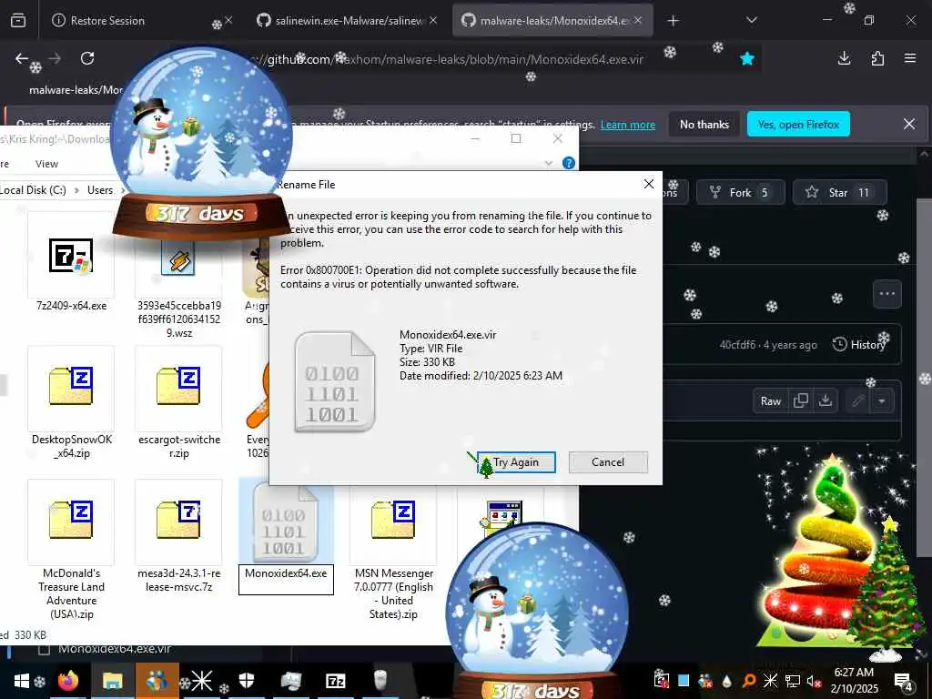
Task: Dismiss the Firefox startup notification bar
Action: [x=909, y=124]
